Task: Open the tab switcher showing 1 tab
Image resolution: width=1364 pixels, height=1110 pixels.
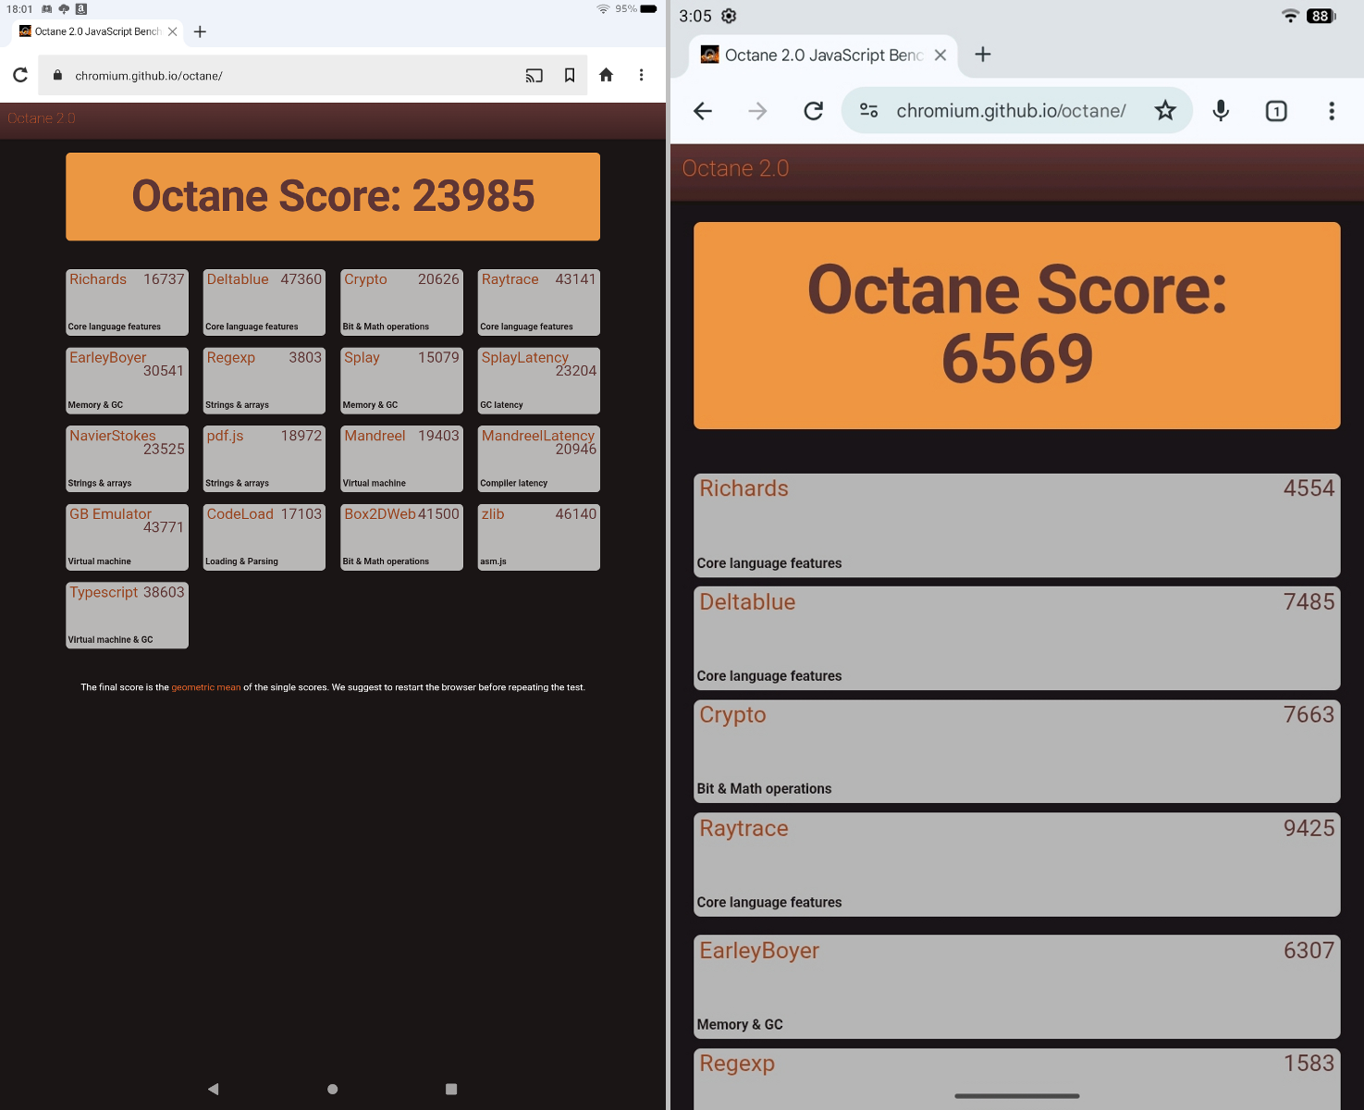Action: [x=1276, y=111]
